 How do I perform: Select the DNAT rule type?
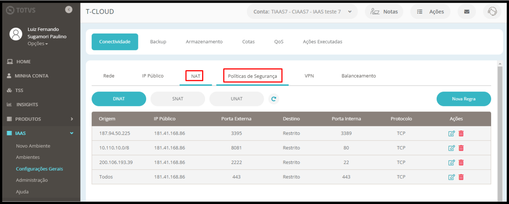click(x=119, y=99)
